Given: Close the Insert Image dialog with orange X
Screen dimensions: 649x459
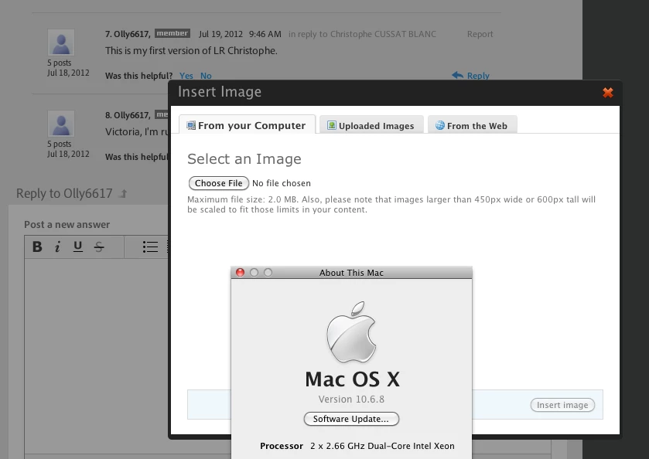Looking at the screenshot, I should (x=607, y=93).
